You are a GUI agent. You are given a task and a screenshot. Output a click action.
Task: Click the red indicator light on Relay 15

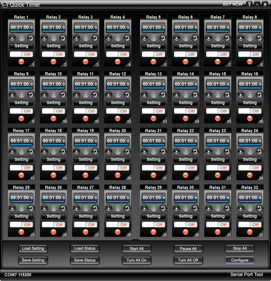coord(218,119)
